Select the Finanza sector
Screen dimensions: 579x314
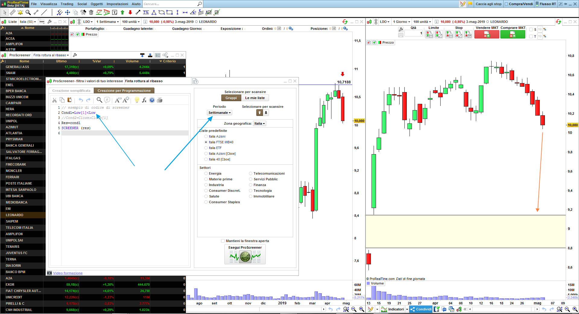(x=251, y=185)
